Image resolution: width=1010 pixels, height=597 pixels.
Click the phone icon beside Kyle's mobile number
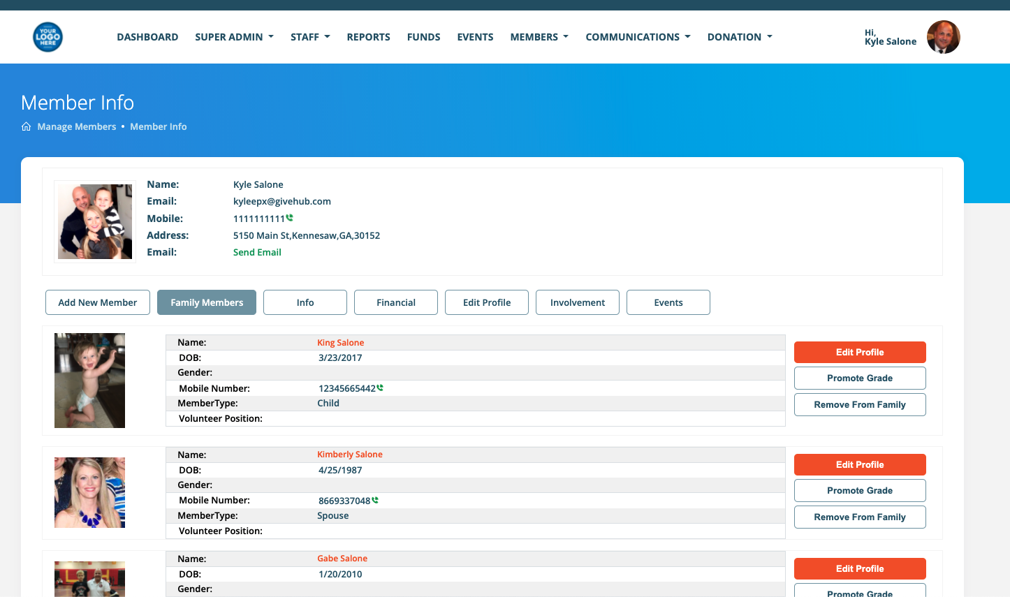point(290,218)
